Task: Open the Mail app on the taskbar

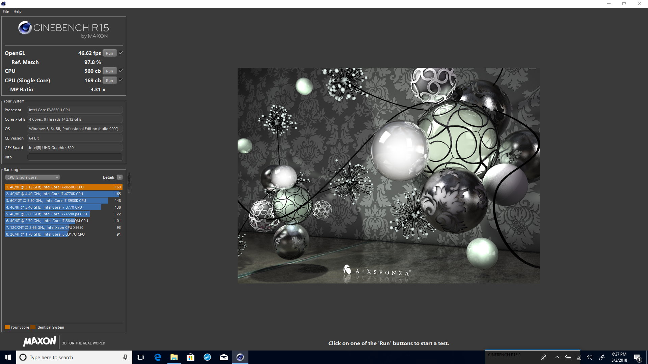Action: coord(223,357)
